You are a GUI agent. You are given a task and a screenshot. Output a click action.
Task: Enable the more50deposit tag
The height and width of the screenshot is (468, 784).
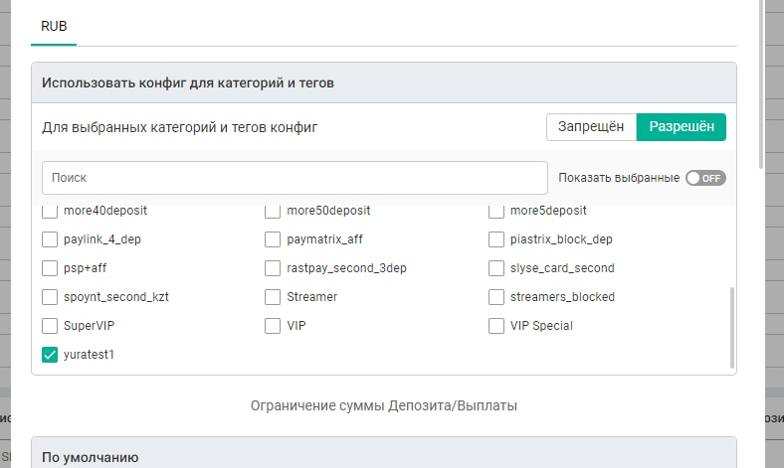[x=273, y=211]
